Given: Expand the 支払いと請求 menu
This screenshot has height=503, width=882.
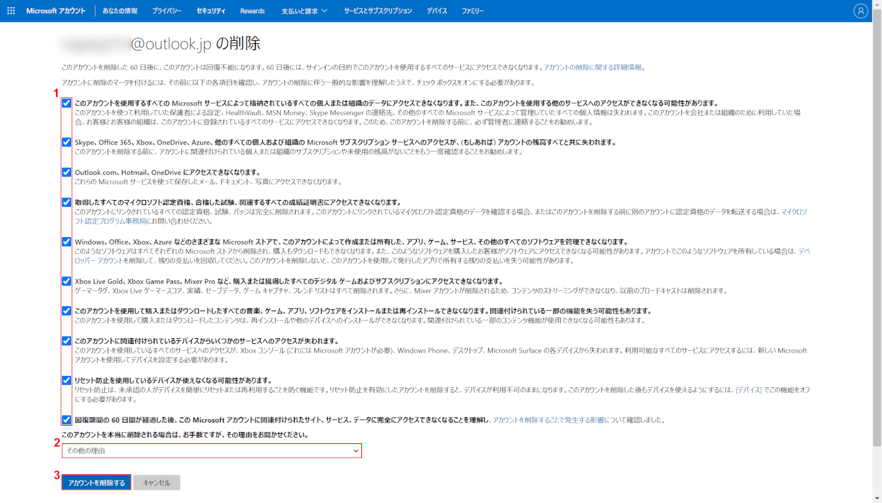Looking at the screenshot, I should tap(305, 11).
